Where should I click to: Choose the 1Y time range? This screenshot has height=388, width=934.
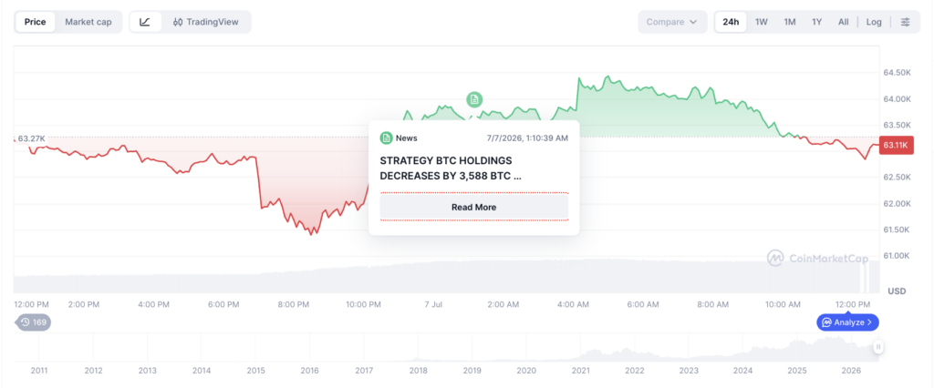point(816,22)
